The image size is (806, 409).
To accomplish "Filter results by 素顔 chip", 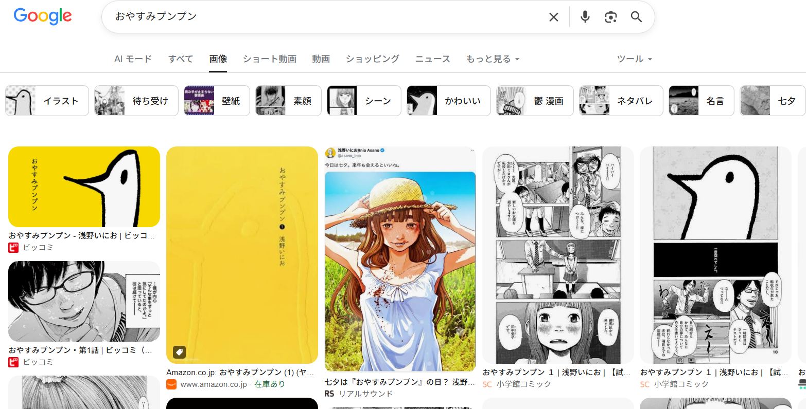I will click(288, 101).
